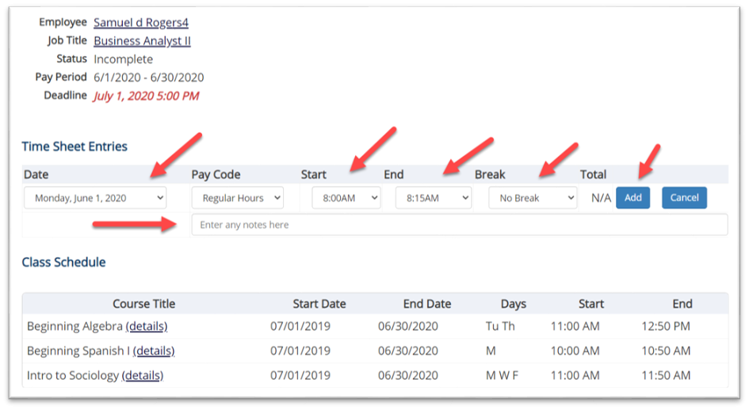
Task: Open the Samuel d Rogers4 employee link
Action: click(140, 23)
